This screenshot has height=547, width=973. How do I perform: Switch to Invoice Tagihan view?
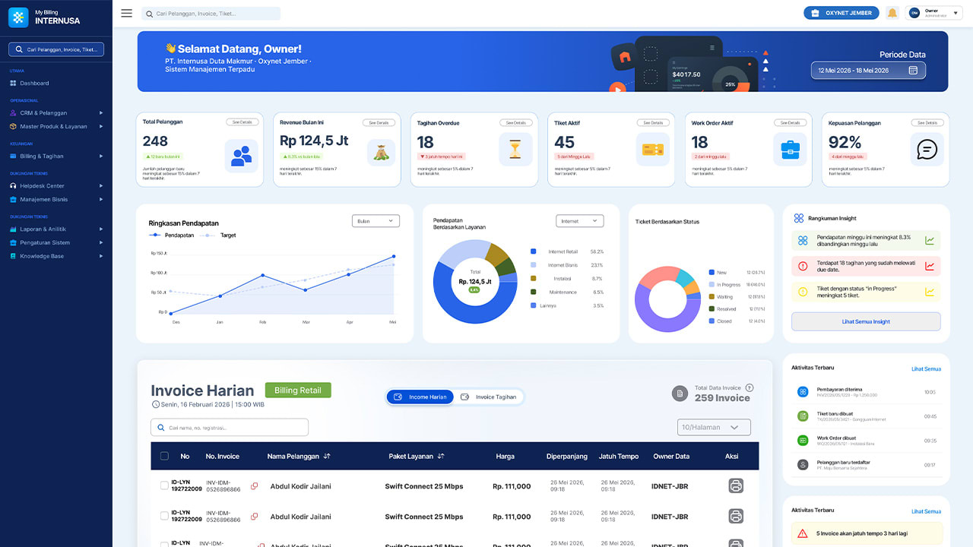[489, 397]
